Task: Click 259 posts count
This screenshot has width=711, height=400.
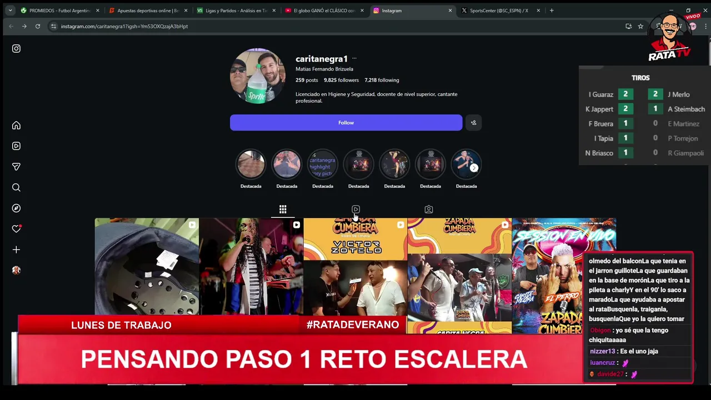Action: [307, 80]
